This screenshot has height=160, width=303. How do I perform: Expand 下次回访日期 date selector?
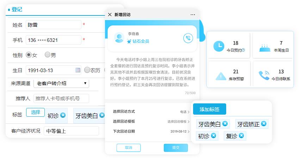coord(151,132)
